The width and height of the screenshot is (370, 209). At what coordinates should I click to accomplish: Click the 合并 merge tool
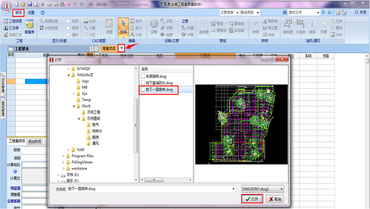pyautogui.click(x=136, y=21)
